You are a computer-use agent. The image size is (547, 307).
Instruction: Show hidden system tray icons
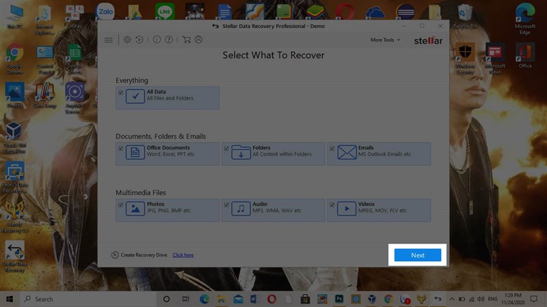pos(452,299)
